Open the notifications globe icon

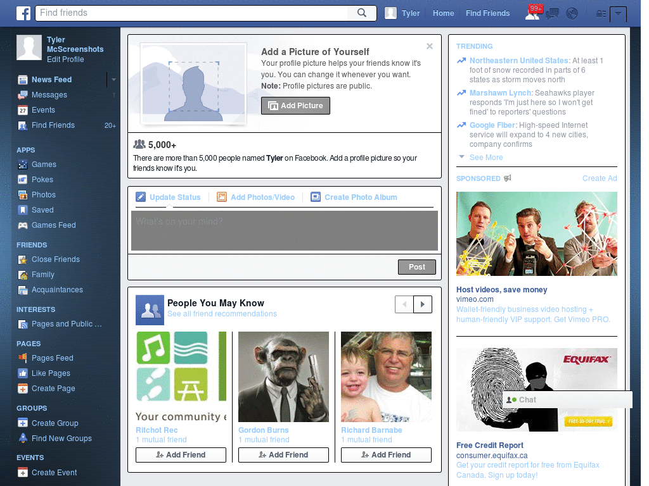572,14
